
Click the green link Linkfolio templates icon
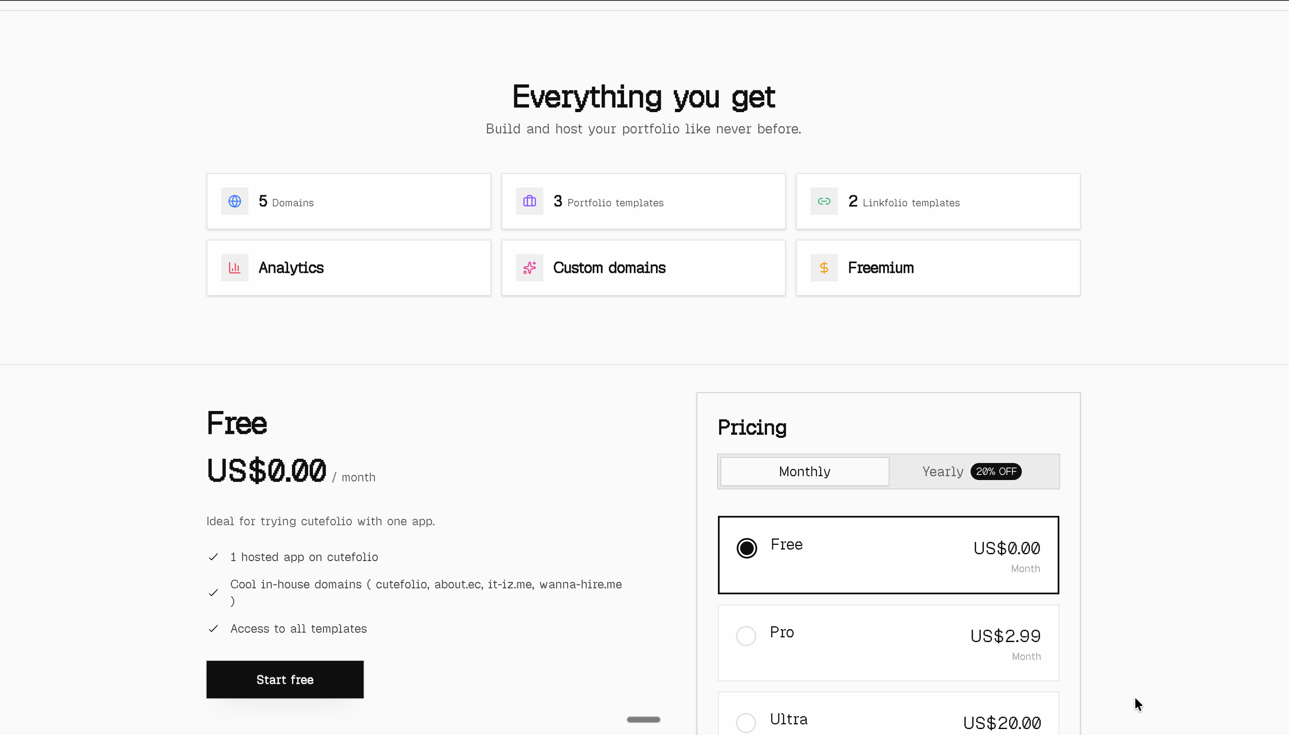[x=824, y=201]
